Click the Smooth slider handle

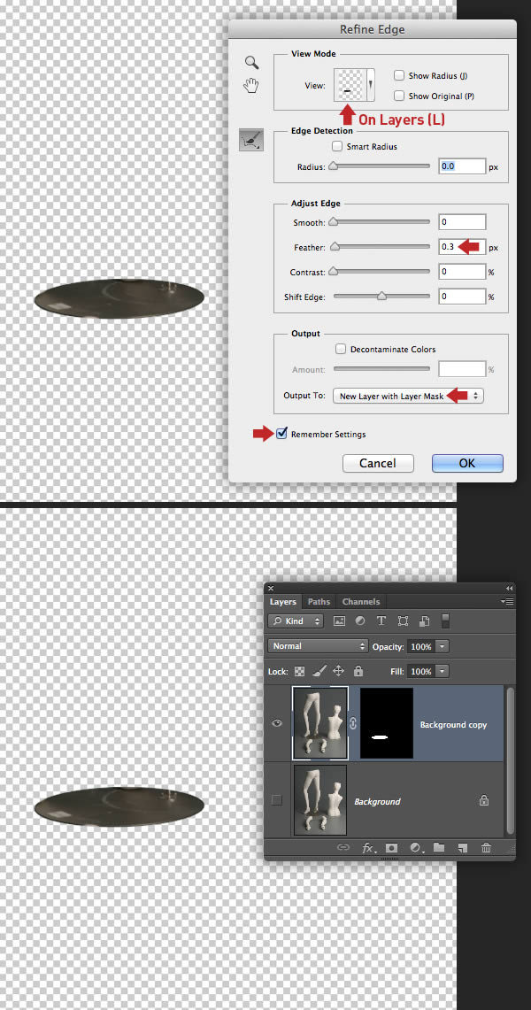click(x=333, y=222)
